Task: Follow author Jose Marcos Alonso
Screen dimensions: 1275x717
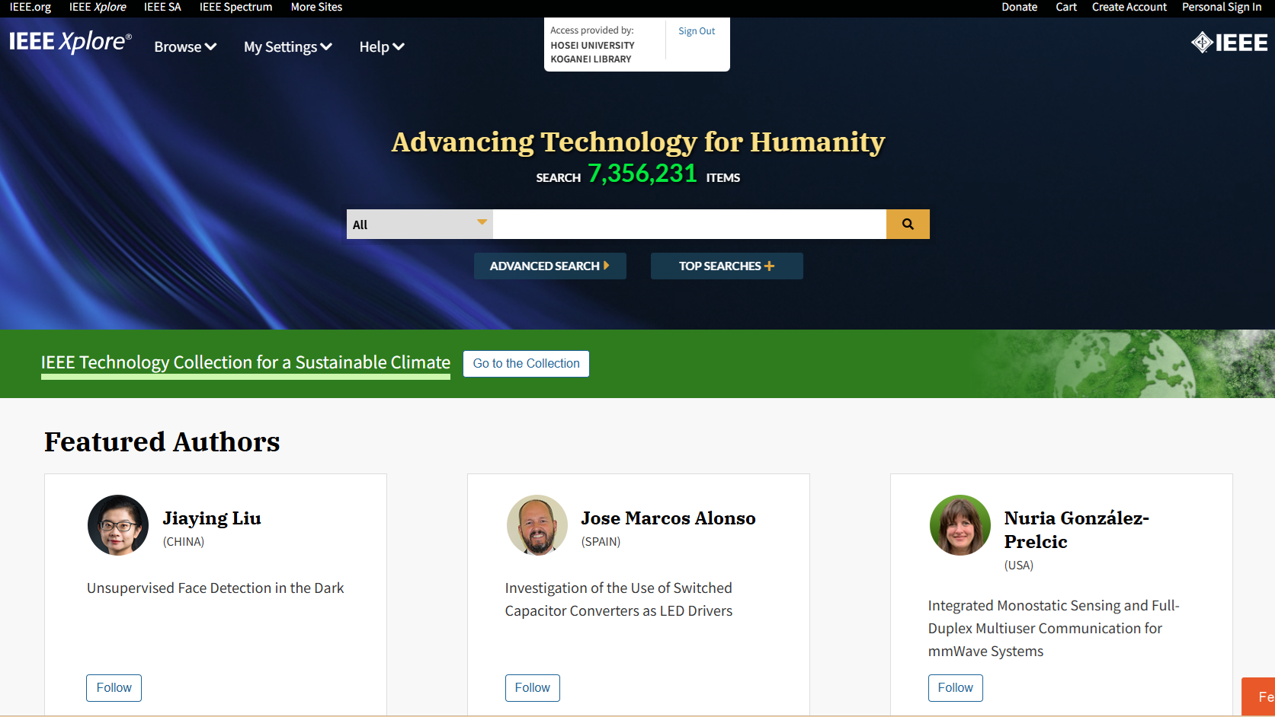Action: tap(533, 688)
